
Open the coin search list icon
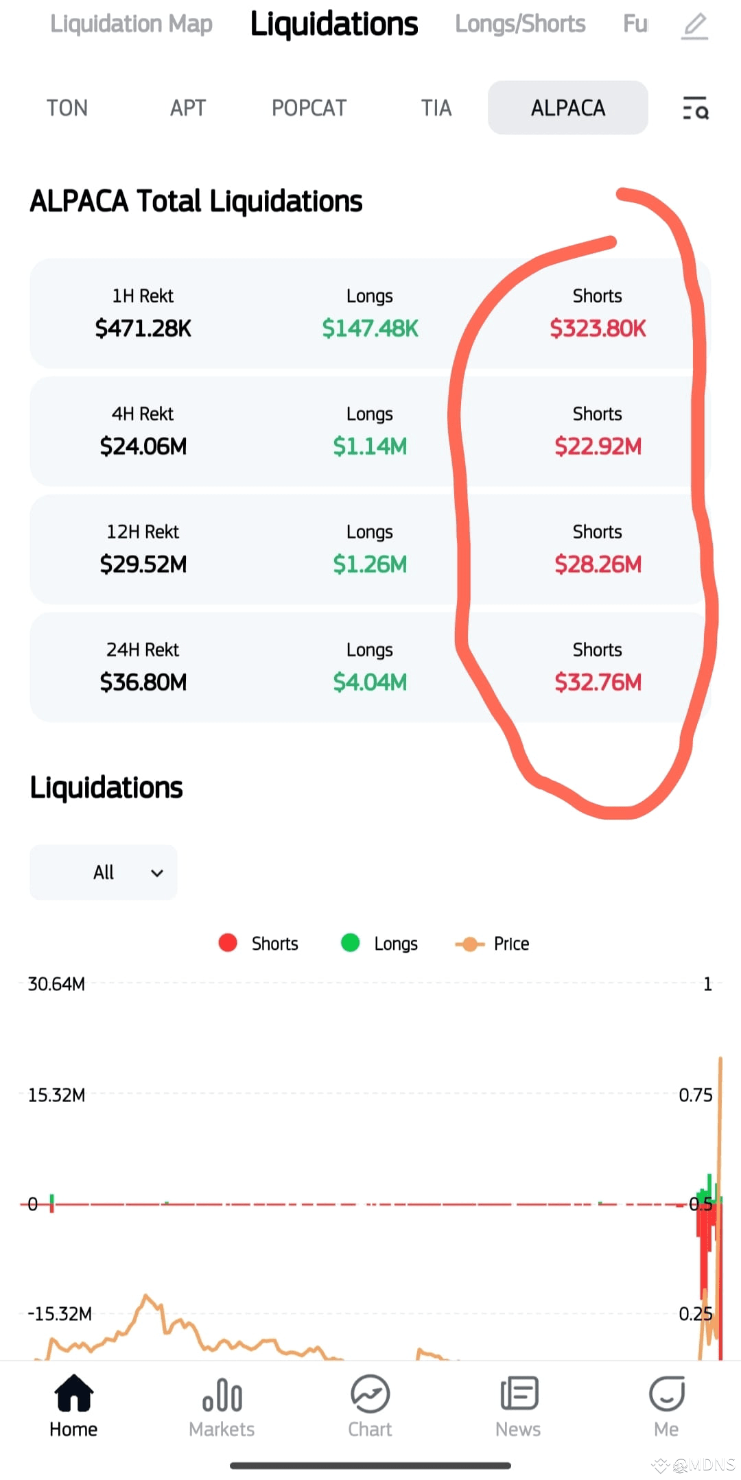click(695, 108)
